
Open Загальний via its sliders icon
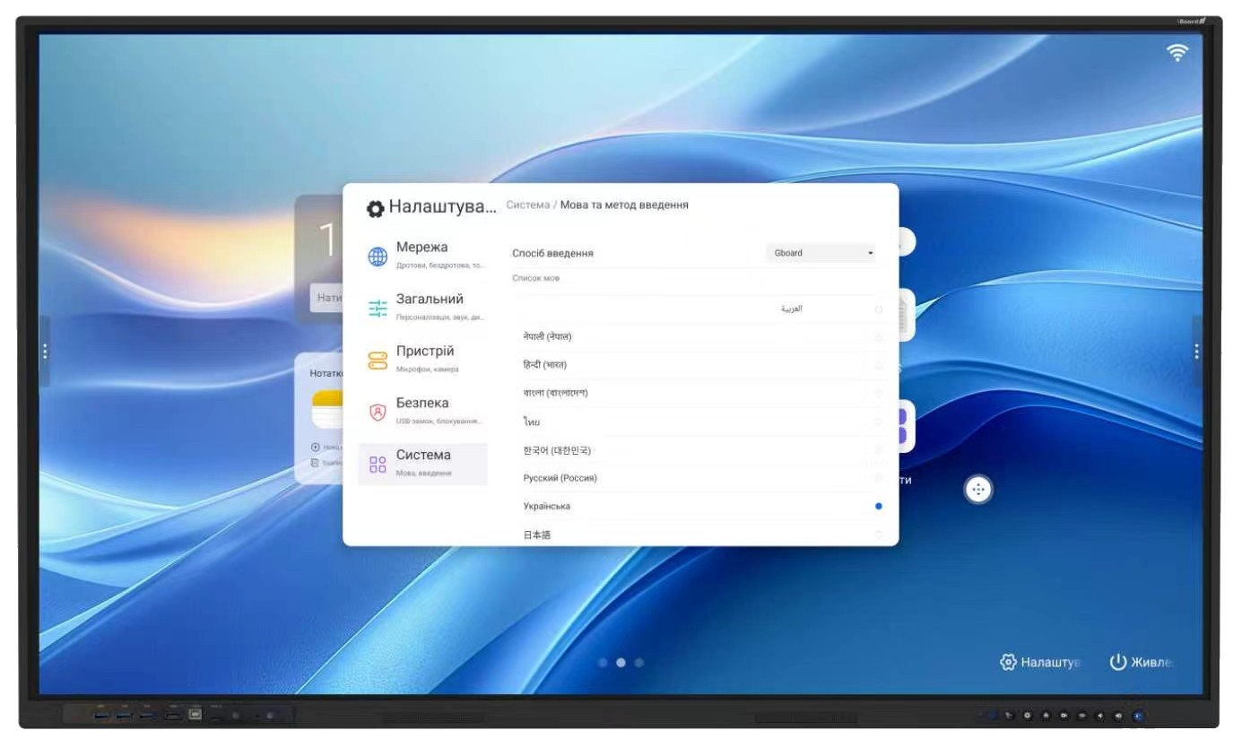[x=378, y=309]
